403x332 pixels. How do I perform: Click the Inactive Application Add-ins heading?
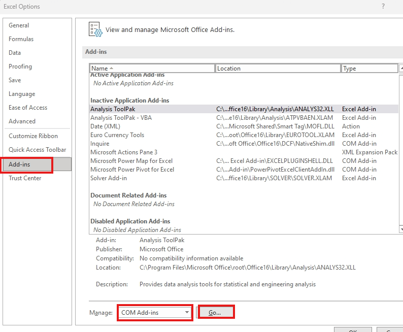[x=130, y=100]
